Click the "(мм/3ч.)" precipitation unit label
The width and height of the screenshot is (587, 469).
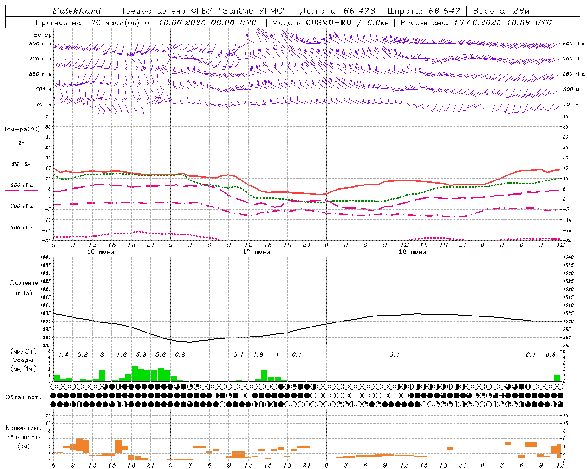coord(24,351)
